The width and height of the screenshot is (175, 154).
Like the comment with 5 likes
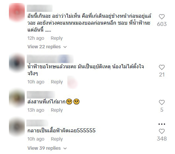coord(162,102)
